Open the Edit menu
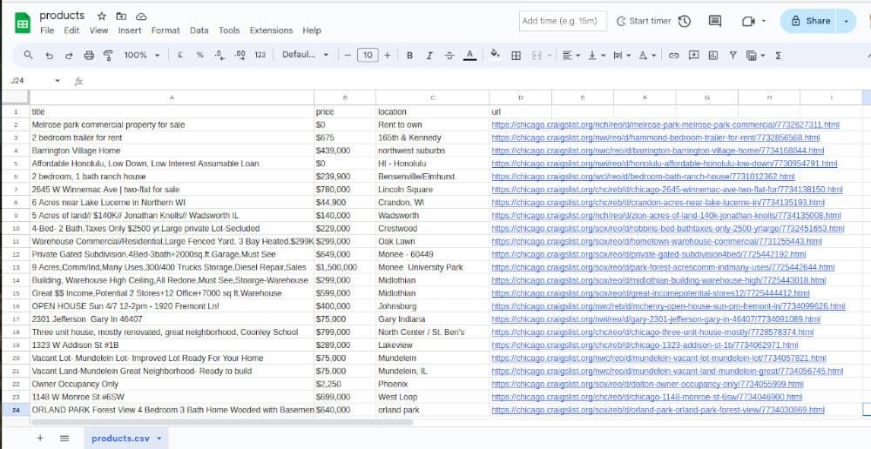Viewport: 871px width, 449px height. coord(71,30)
